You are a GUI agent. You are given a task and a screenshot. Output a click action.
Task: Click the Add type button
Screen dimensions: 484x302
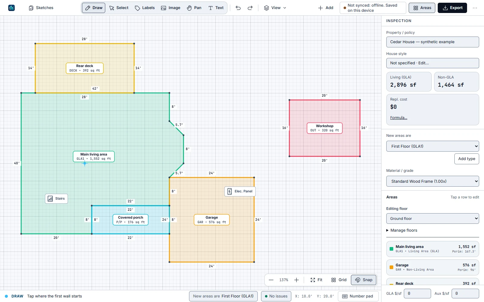pos(466,159)
